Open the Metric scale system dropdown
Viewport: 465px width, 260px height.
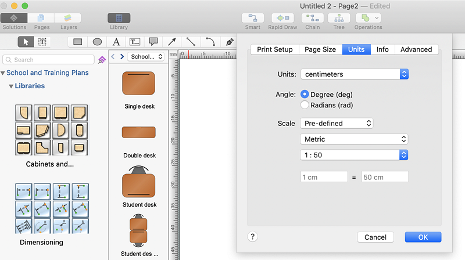tap(355, 139)
